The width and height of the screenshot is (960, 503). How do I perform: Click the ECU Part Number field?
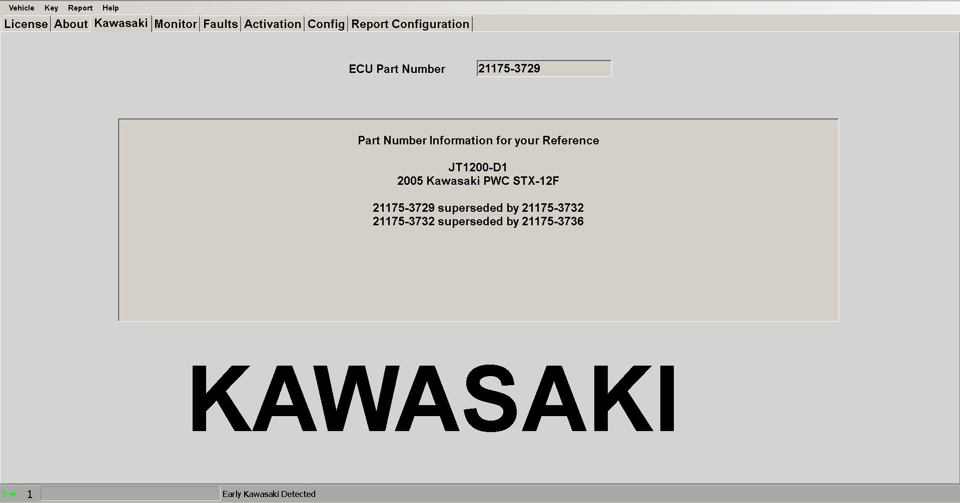coord(544,68)
